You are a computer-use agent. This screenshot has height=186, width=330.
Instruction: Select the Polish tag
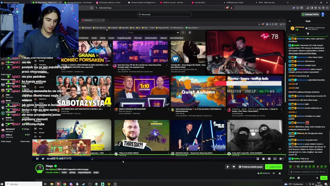64,172
